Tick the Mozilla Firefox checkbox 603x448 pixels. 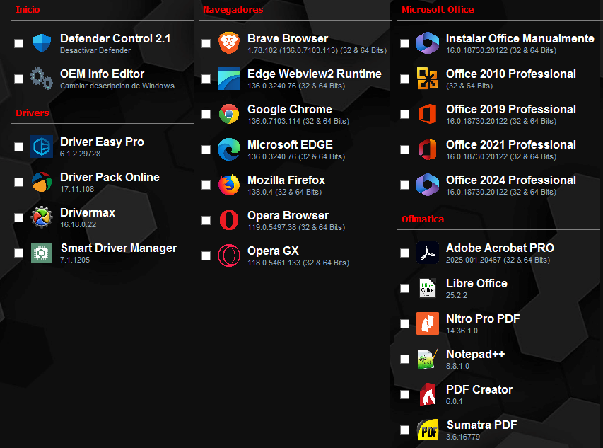tap(206, 185)
